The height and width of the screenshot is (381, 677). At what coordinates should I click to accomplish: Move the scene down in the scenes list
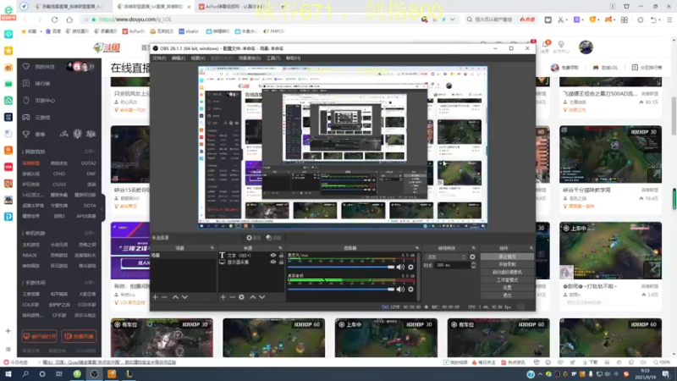184,297
